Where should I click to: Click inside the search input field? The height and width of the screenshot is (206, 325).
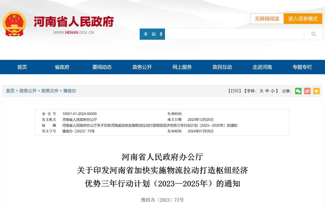(233, 34)
